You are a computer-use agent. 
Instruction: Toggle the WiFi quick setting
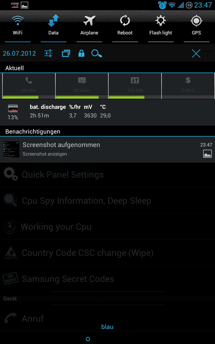click(x=18, y=27)
